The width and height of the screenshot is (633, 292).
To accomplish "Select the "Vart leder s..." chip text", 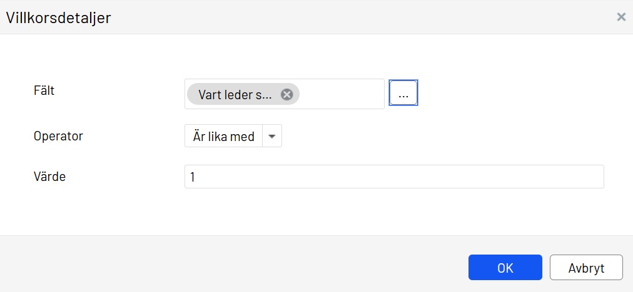I will [235, 94].
